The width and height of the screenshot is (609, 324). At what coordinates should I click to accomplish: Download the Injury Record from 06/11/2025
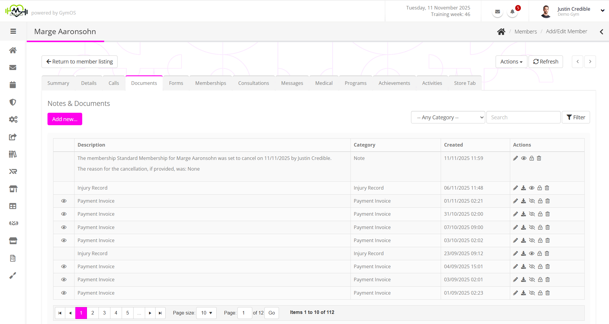click(524, 188)
